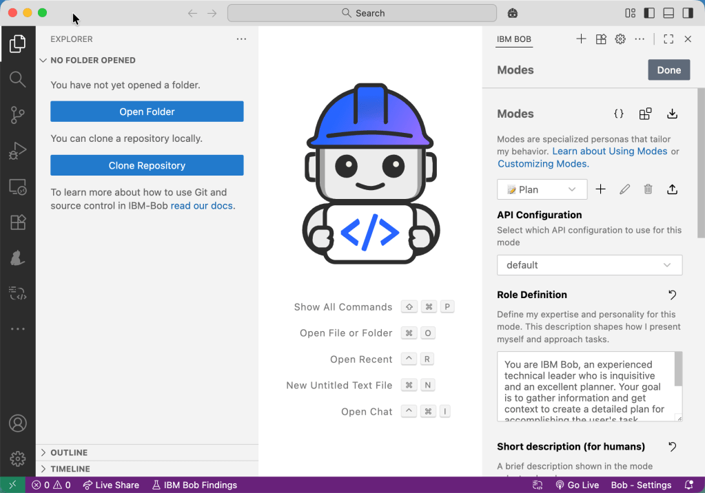The width and height of the screenshot is (705, 493).
Task: Expand the Outline section
Action: click(x=69, y=452)
